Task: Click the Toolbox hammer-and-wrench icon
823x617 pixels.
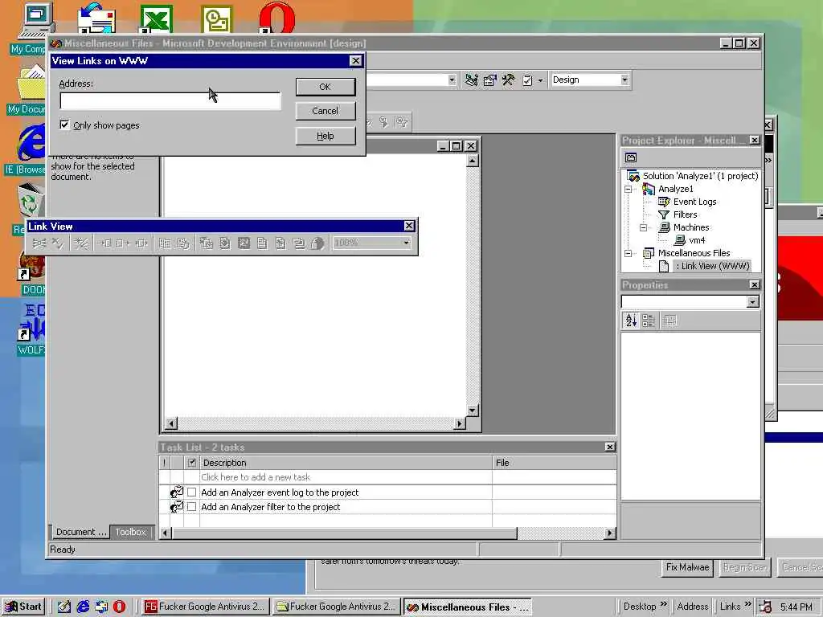Action: click(508, 80)
